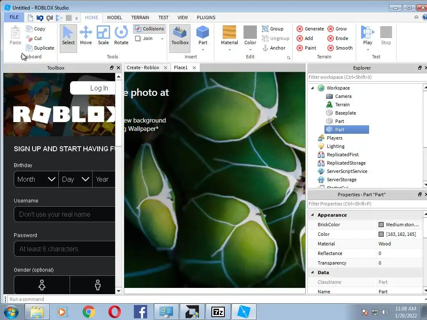427x320 pixels.
Task: Close the Create - Roblox tab
Action: click(x=165, y=68)
